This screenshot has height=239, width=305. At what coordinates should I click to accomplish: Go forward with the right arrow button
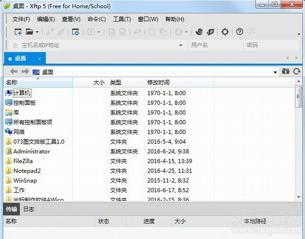coord(25,71)
